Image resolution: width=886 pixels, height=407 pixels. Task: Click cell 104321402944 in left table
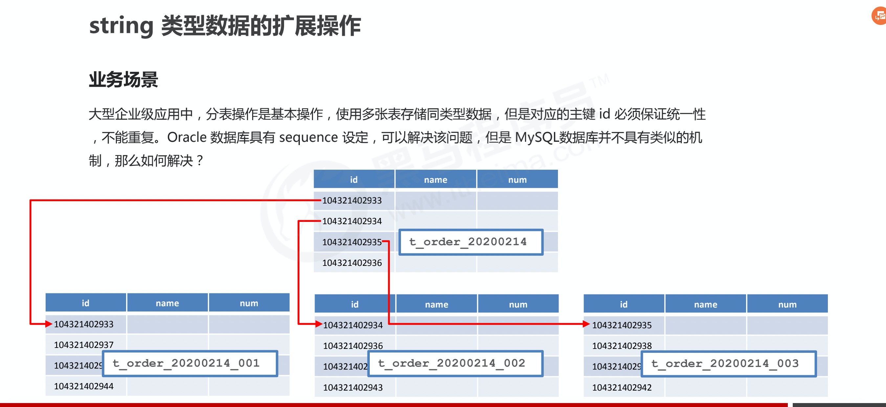tap(84, 386)
